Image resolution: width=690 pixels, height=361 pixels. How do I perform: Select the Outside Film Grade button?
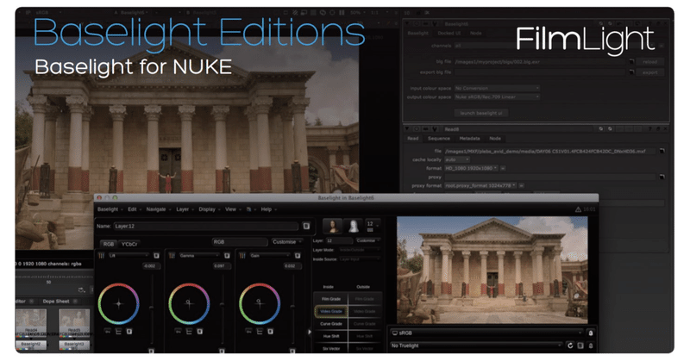[x=365, y=299]
